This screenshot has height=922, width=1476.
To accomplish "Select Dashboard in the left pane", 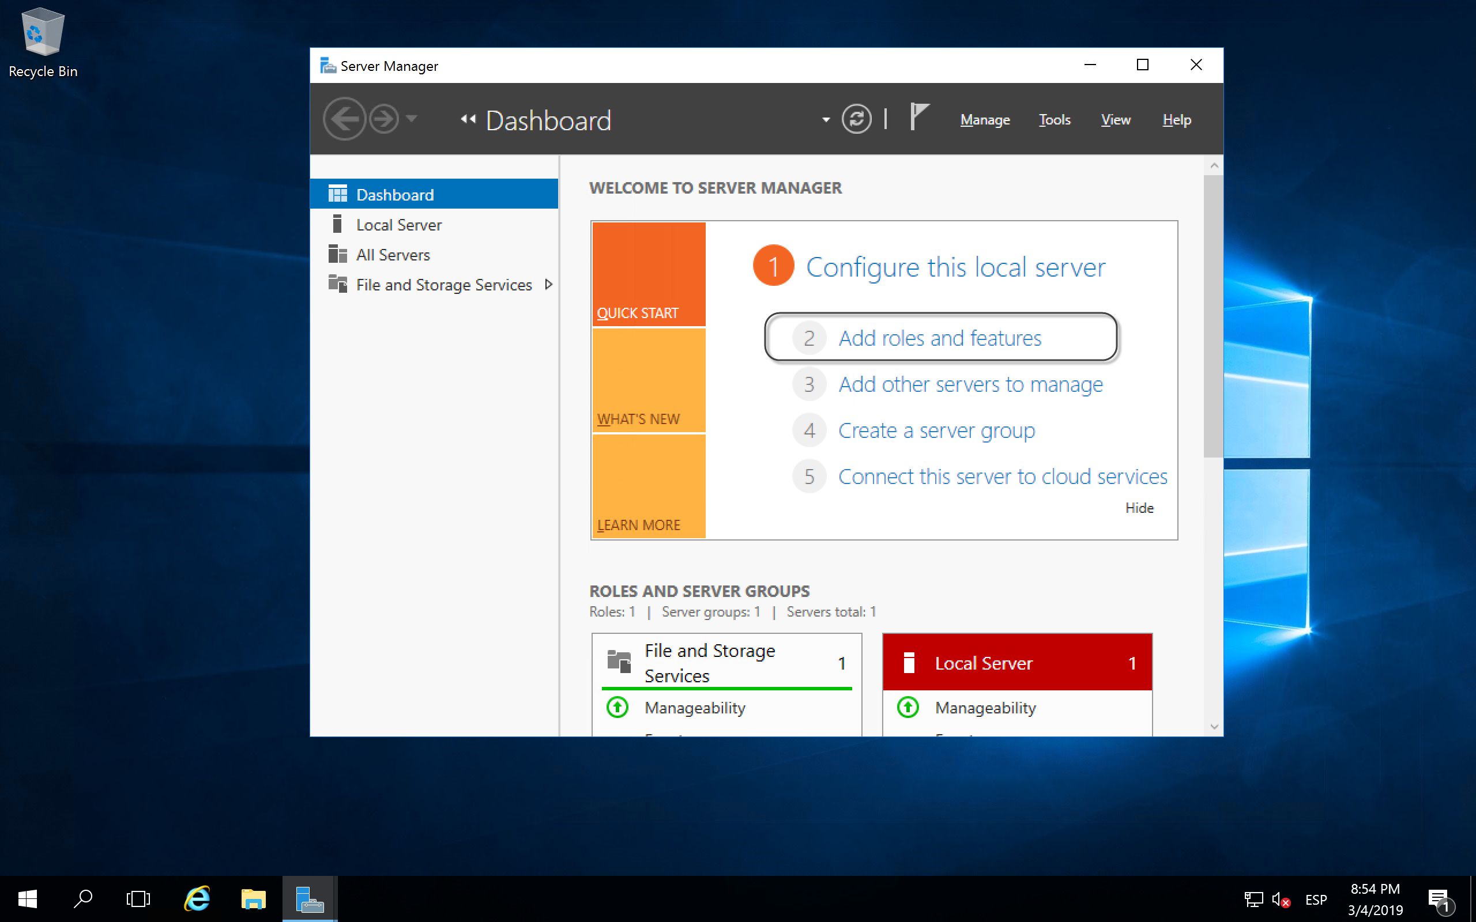I will pos(434,194).
